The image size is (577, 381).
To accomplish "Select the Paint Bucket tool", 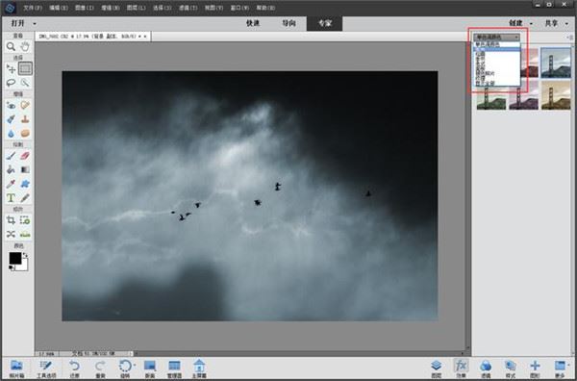I will [11, 169].
